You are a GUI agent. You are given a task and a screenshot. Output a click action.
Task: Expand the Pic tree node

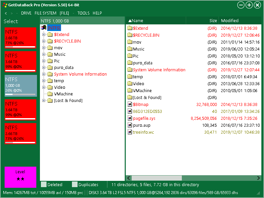coord(44,61)
